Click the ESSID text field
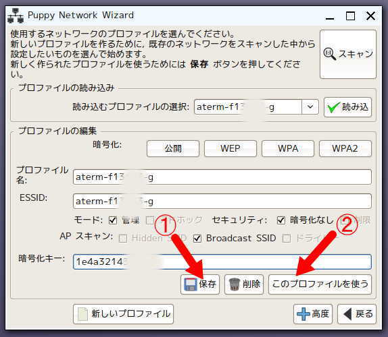 coord(222,202)
